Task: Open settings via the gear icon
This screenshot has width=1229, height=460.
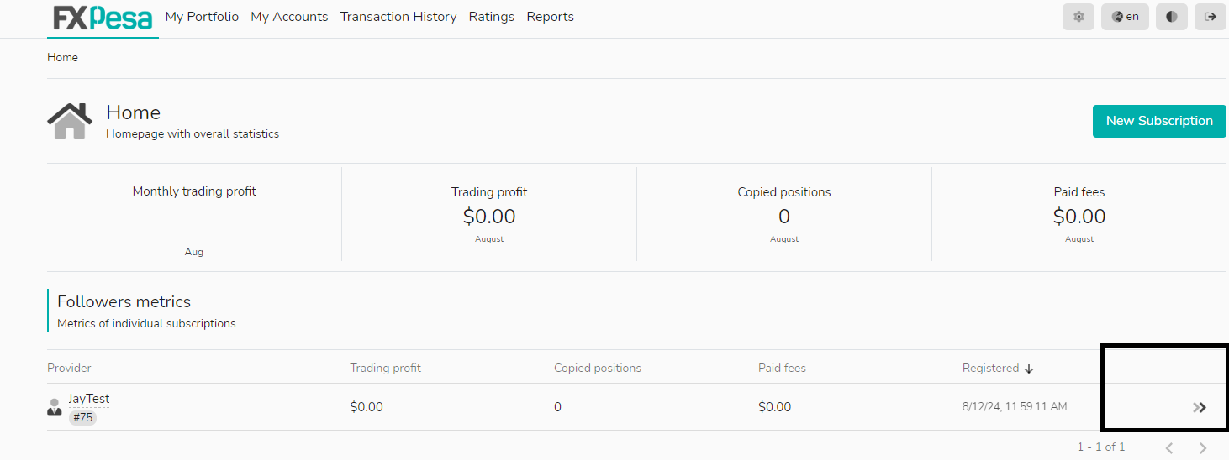Action: coord(1079,17)
